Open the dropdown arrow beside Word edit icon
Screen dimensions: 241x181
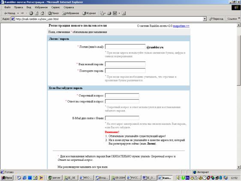[x=119, y=13]
